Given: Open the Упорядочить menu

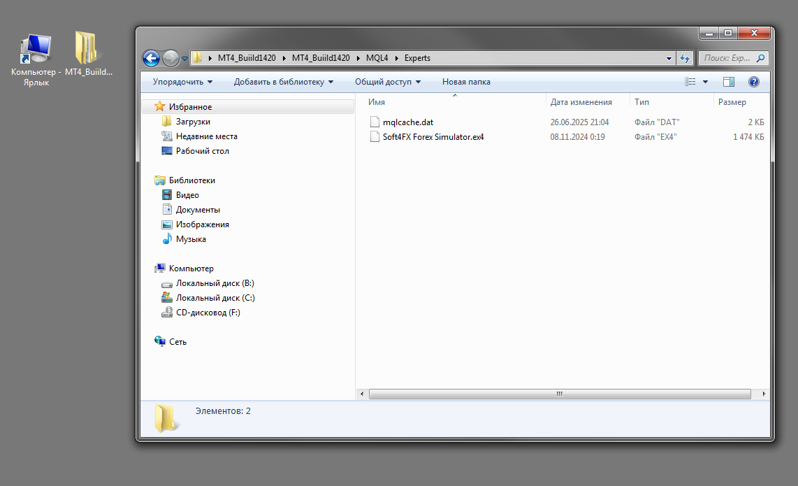Looking at the screenshot, I should click(182, 82).
